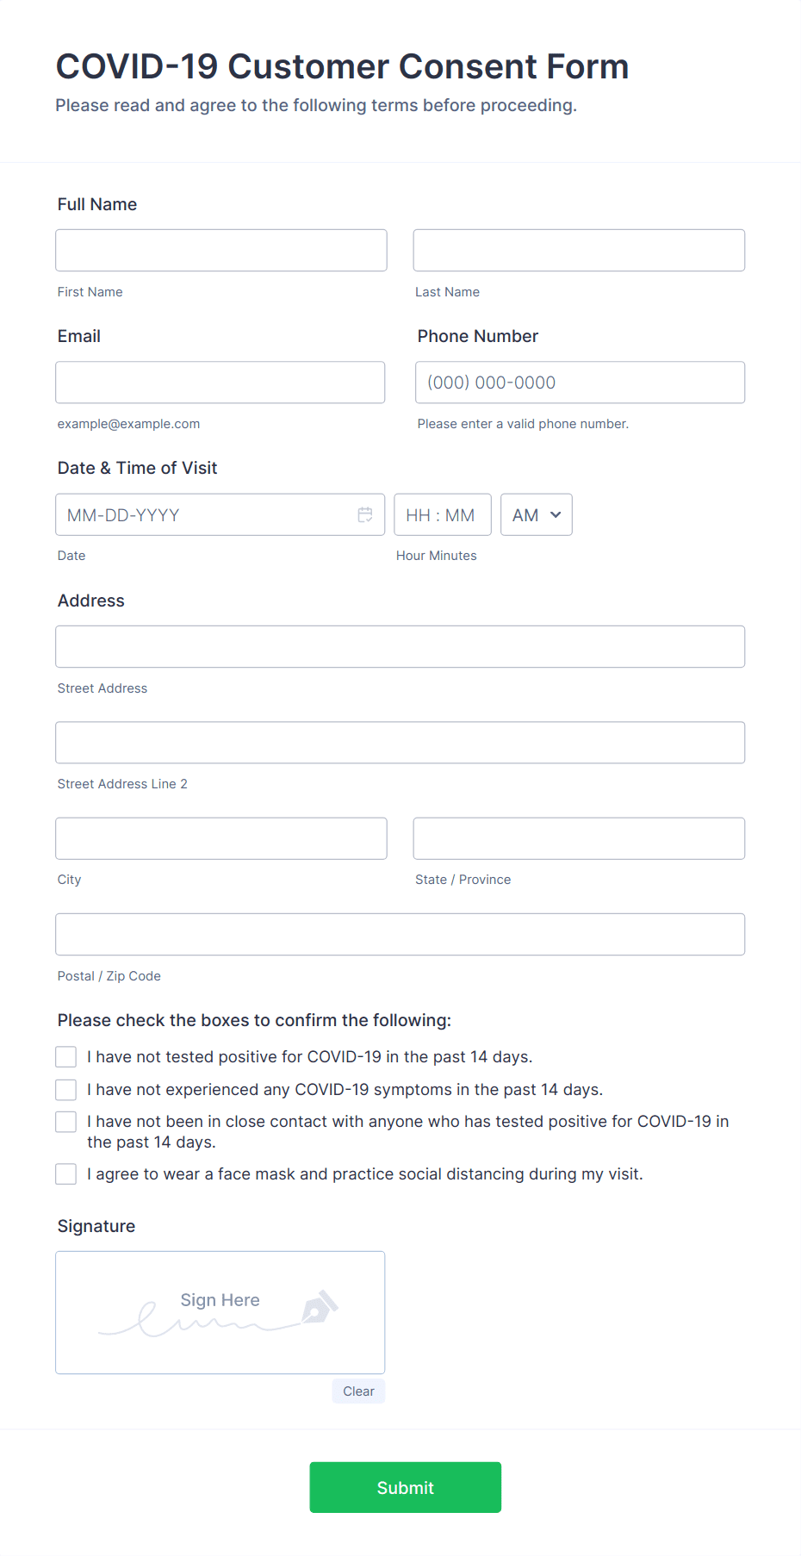Click the Street Address input
Image resolution: width=801 pixels, height=1556 pixels.
click(x=400, y=646)
